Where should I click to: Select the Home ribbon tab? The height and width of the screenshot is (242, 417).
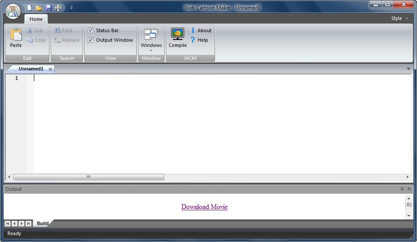pos(36,19)
